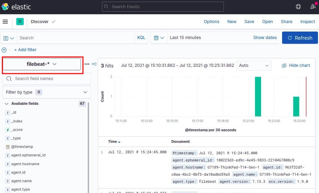Viewport: 319px width, 193px height.
Task: Collapse the fields sidebar arrow icon
Action: coord(94,64)
